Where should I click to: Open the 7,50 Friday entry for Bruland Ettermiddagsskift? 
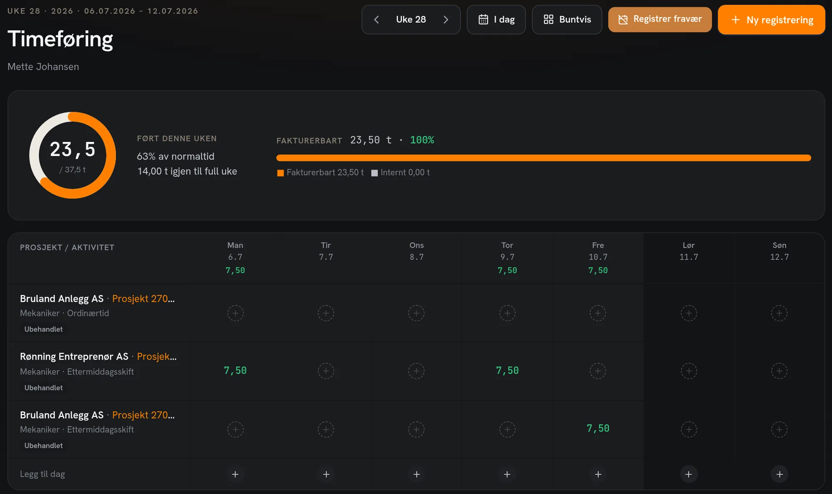pyautogui.click(x=598, y=428)
